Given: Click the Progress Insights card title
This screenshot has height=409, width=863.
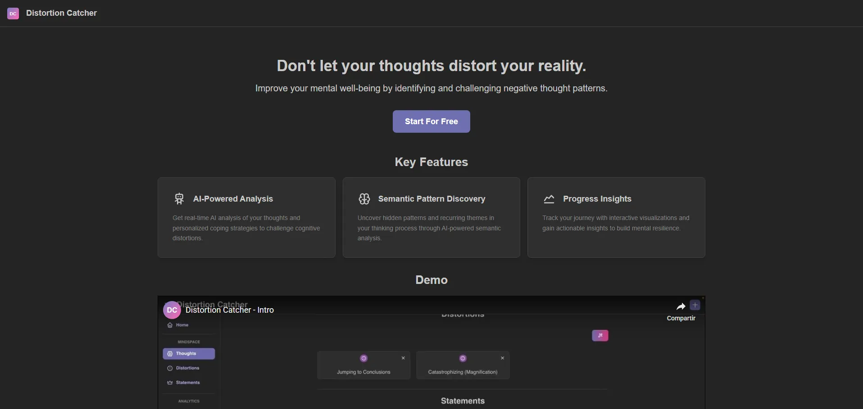Looking at the screenshot, I should pos(597,199).
